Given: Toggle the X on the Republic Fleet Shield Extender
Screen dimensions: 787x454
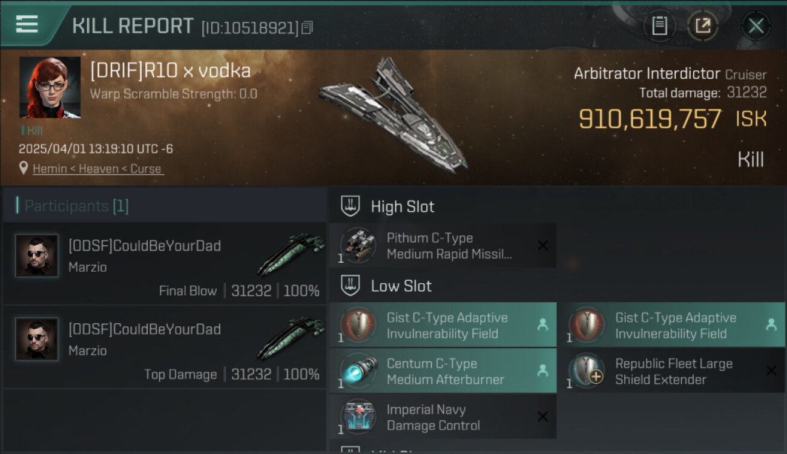Looking at the screenshot, I should click(771, 371).
